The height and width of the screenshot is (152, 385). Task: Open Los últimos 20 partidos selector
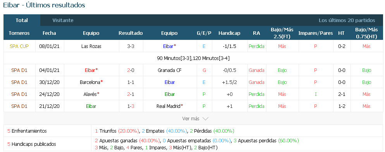pos(347,20)
